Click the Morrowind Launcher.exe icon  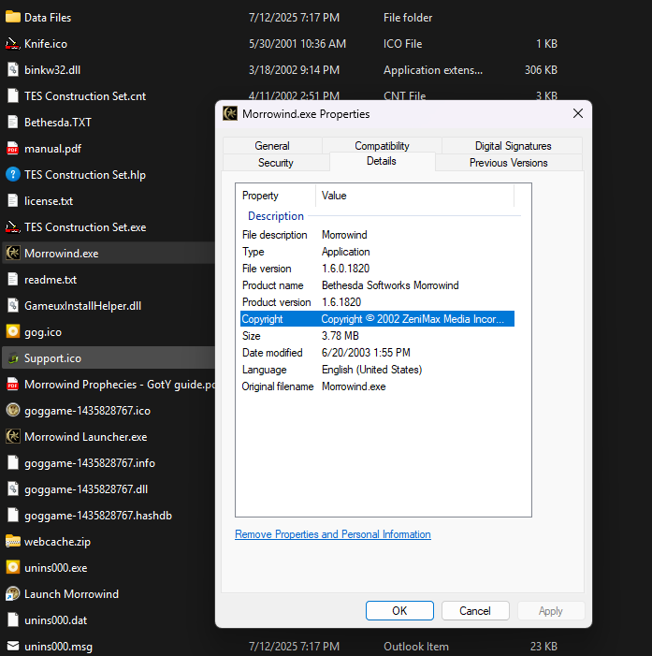[x=13, y=437]
